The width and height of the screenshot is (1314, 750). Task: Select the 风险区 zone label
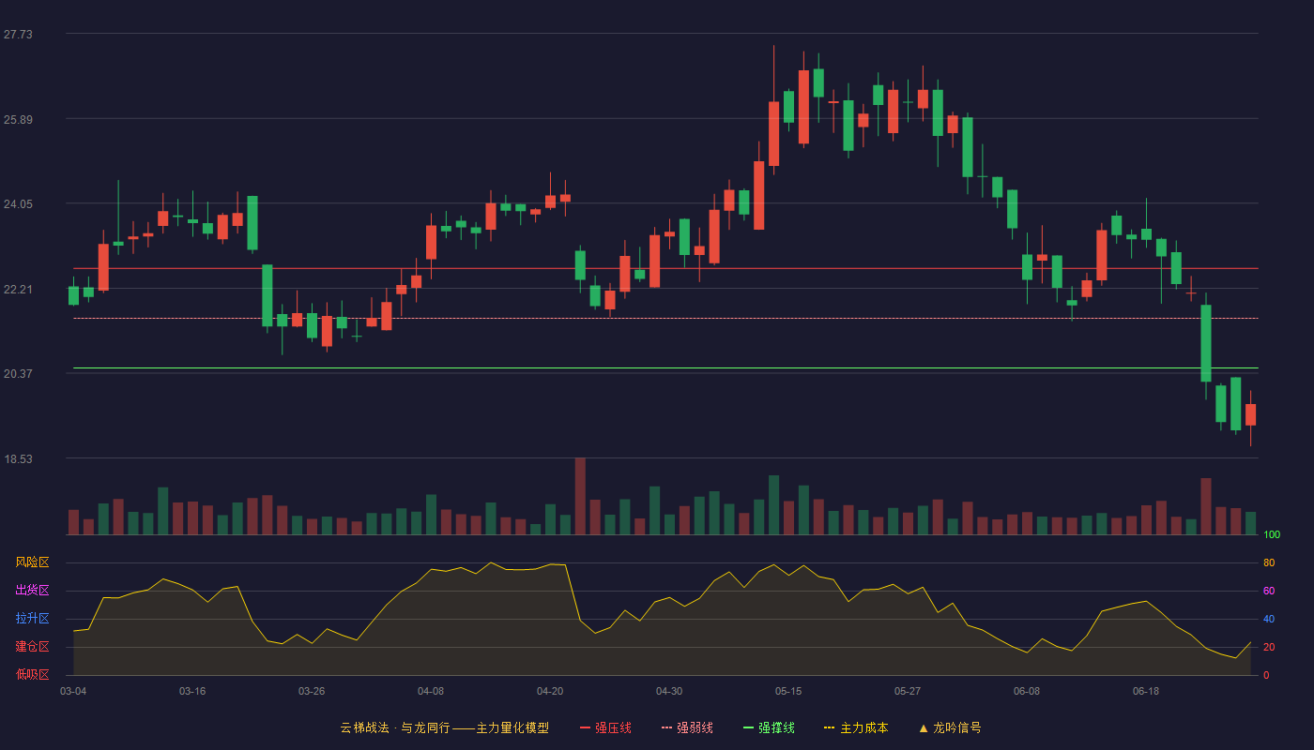coord(32,562)
